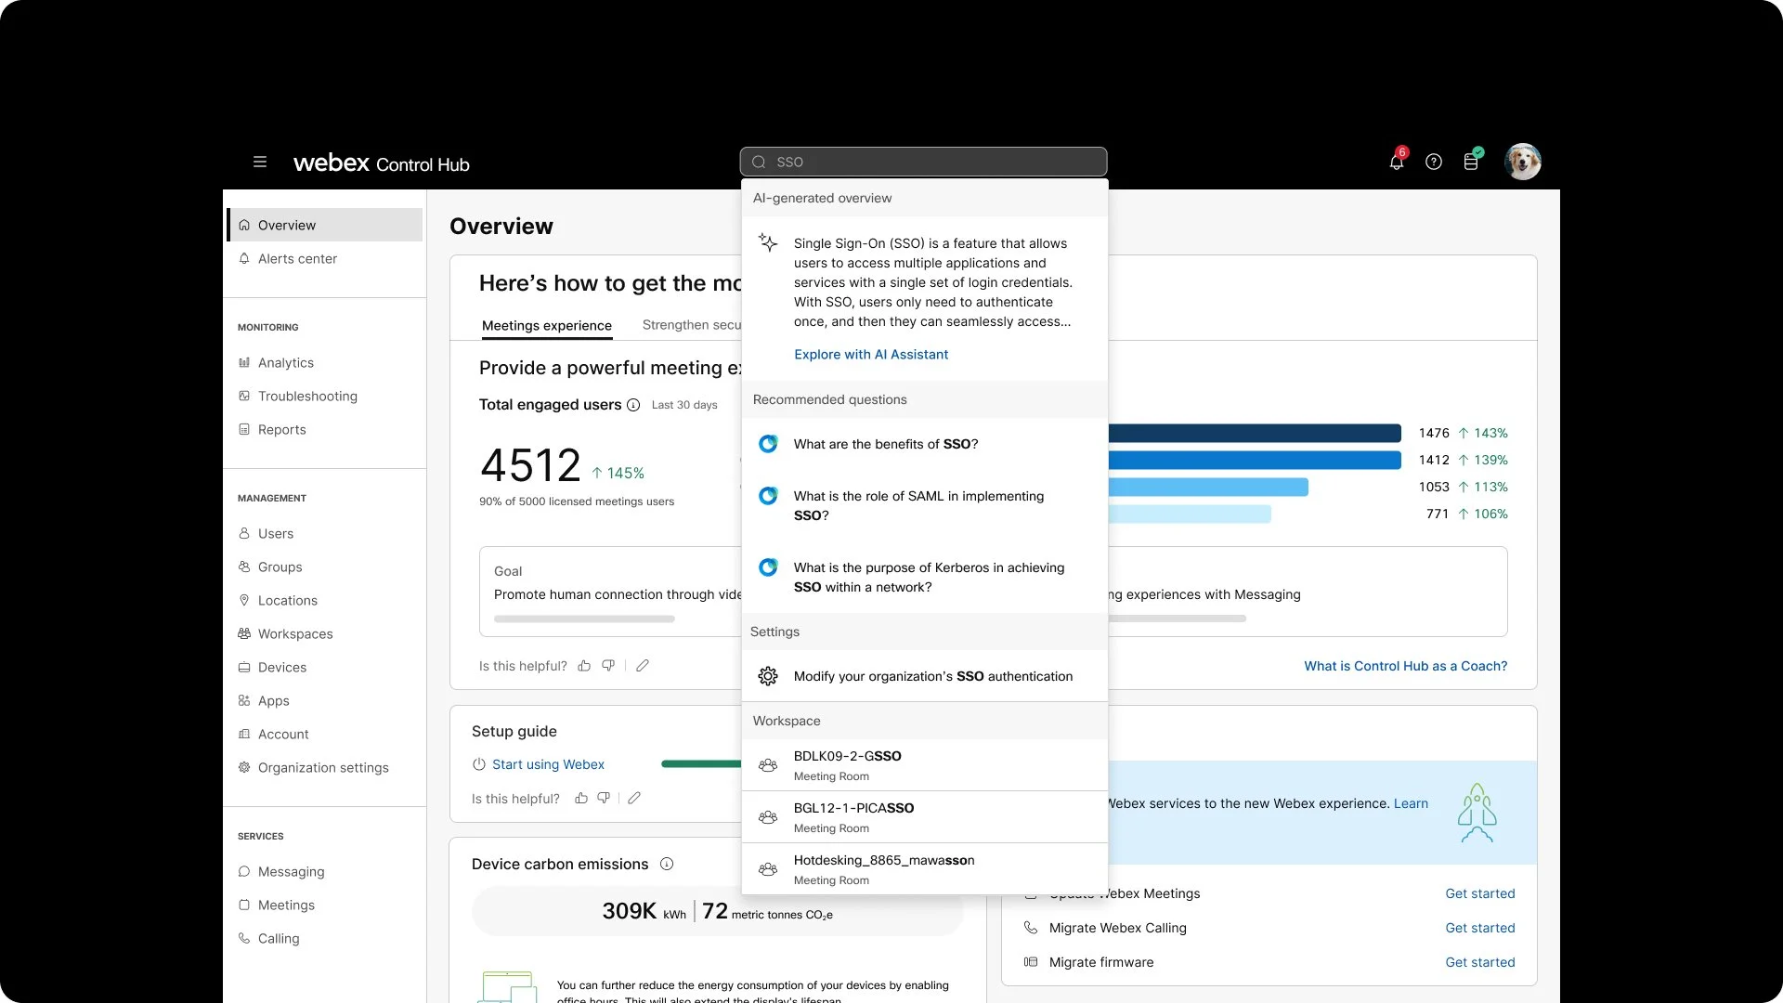Click the Devices sidebar icon
1783x1003 pixels.
coord(244,667)
